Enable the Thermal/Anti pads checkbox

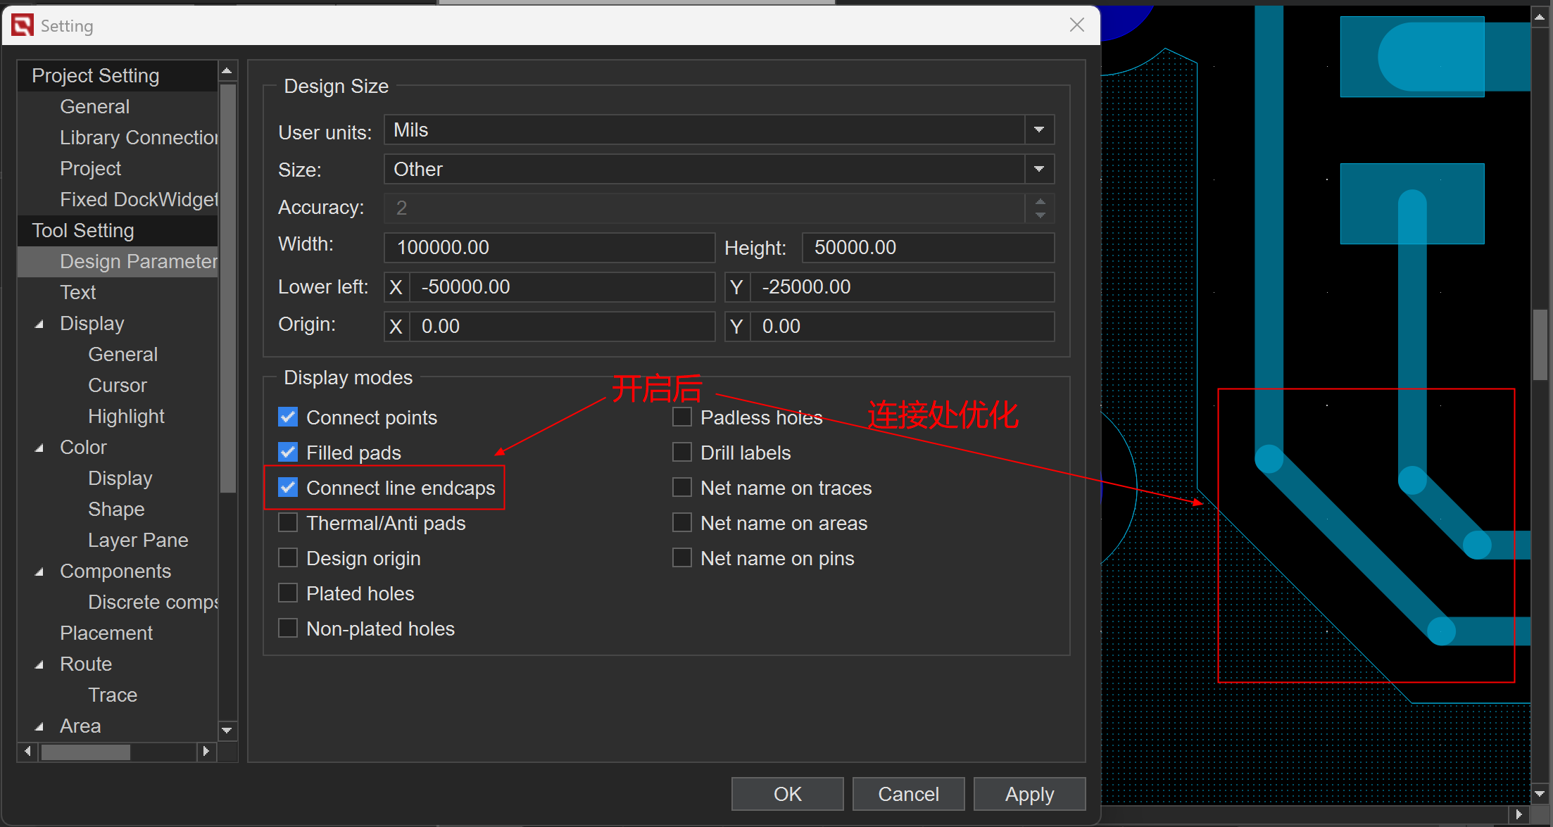288,523
